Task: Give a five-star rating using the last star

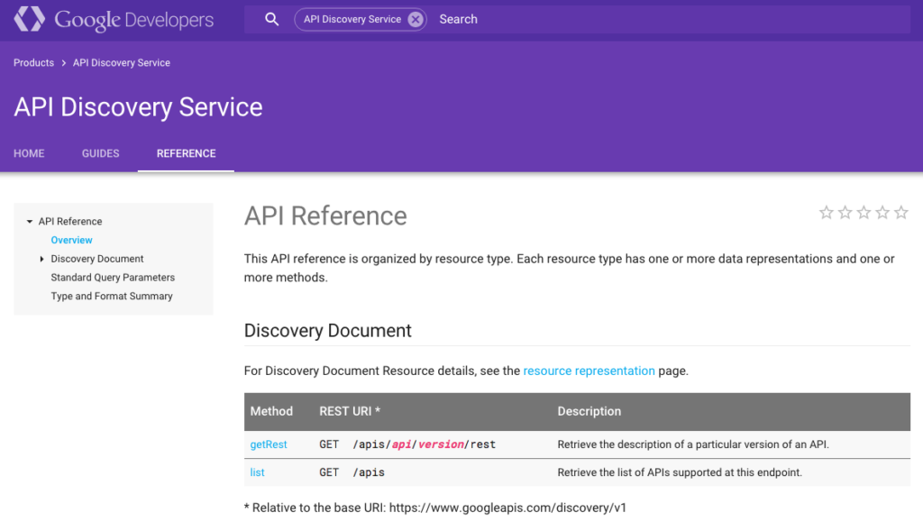Action: tap(901, 212)
